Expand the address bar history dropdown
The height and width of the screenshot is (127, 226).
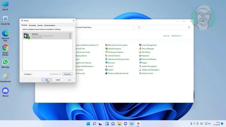pyautogui.click(x=134, y=28)
